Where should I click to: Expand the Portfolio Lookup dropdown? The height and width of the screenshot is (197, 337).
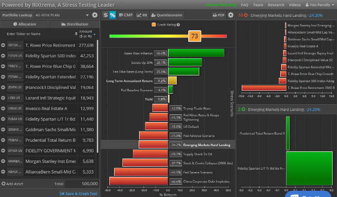(87, 15)
